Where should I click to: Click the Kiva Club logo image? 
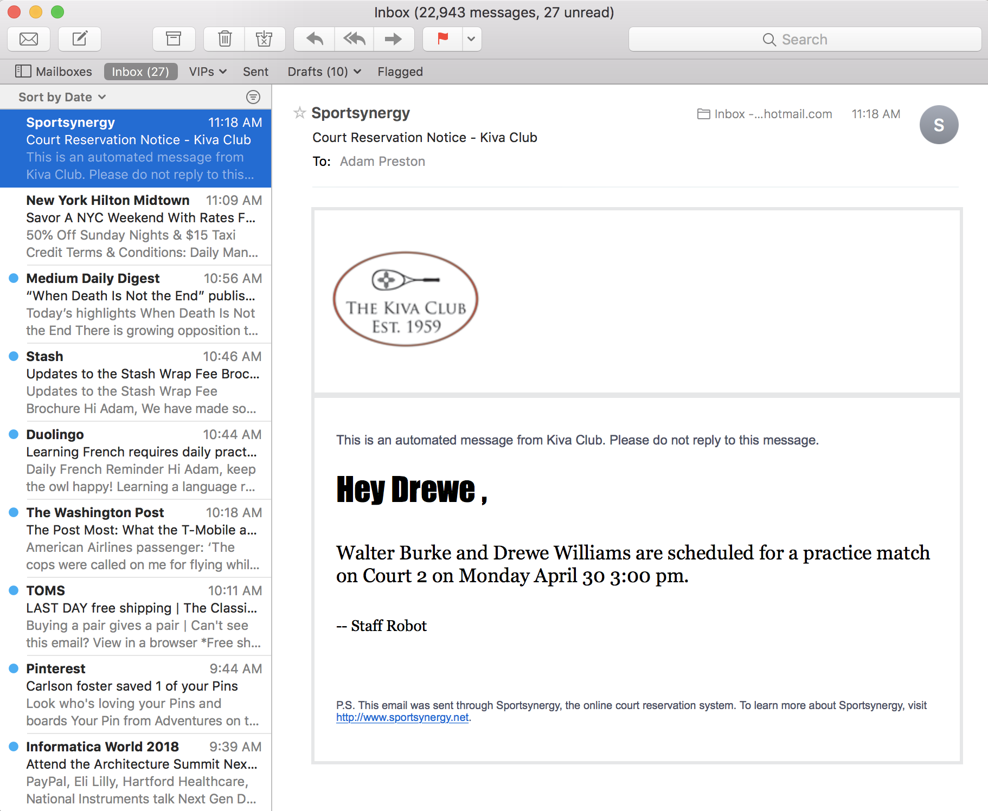[x=406, y=299]
